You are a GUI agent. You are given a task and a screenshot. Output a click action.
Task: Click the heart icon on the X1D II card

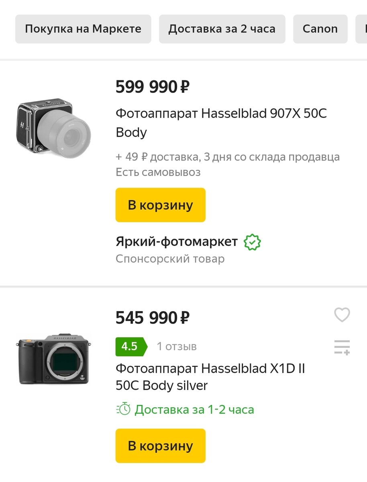[x=342, y=315]
